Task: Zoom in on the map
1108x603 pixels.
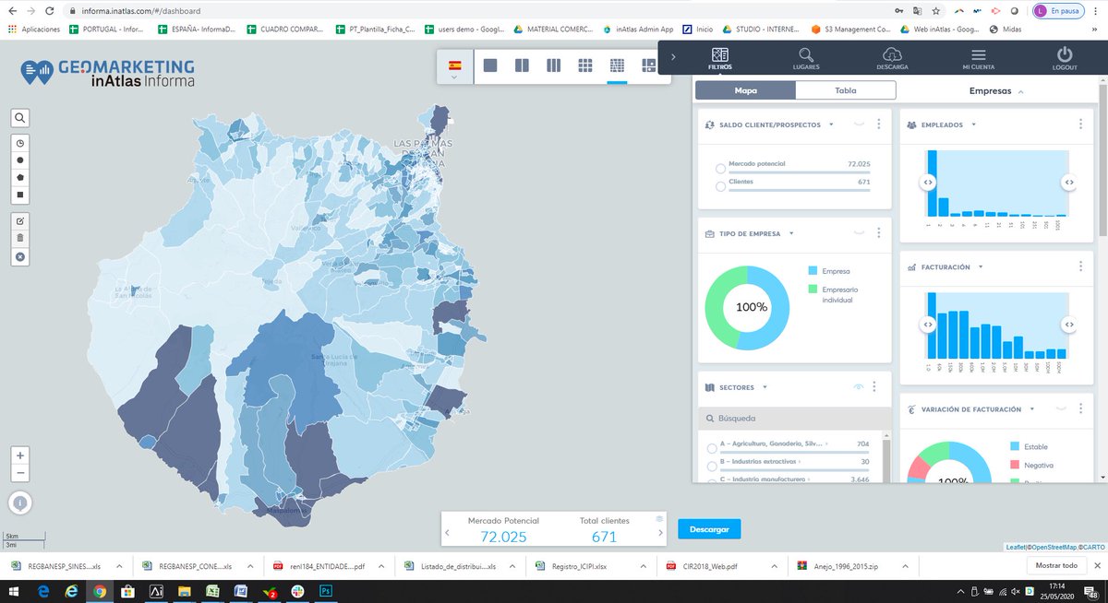Action: [20, 455]
